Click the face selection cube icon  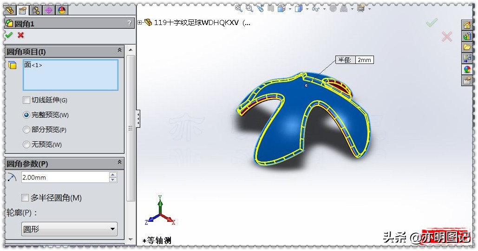[13, 65]
